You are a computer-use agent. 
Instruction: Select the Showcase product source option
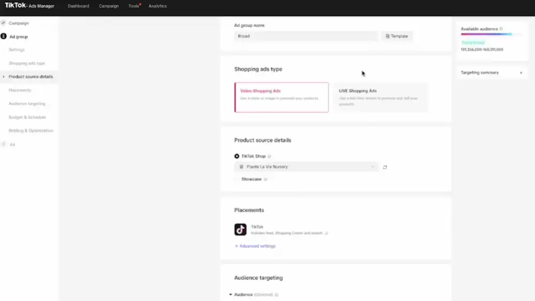(251, 179)
